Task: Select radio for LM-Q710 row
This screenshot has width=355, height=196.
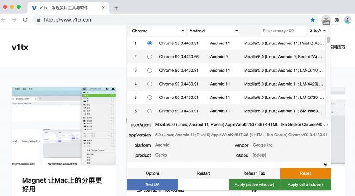Action: (x=150, y=70)
